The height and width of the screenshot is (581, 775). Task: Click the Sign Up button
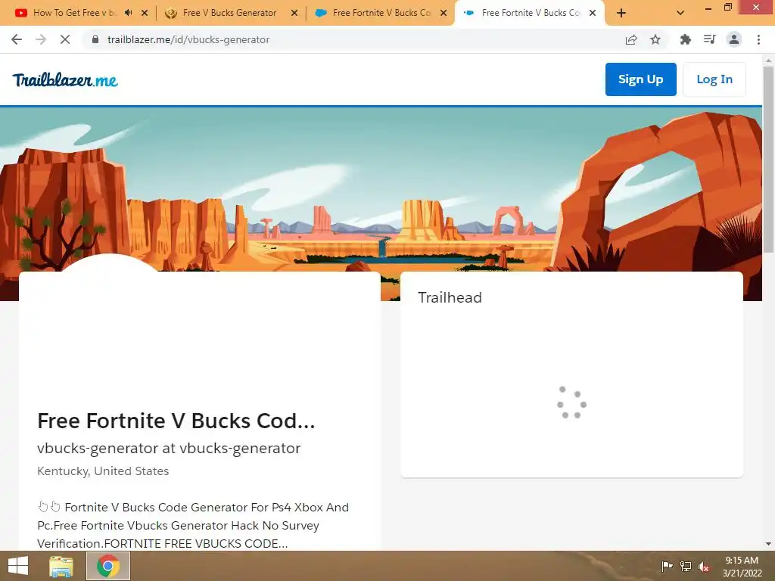[640, 79]
